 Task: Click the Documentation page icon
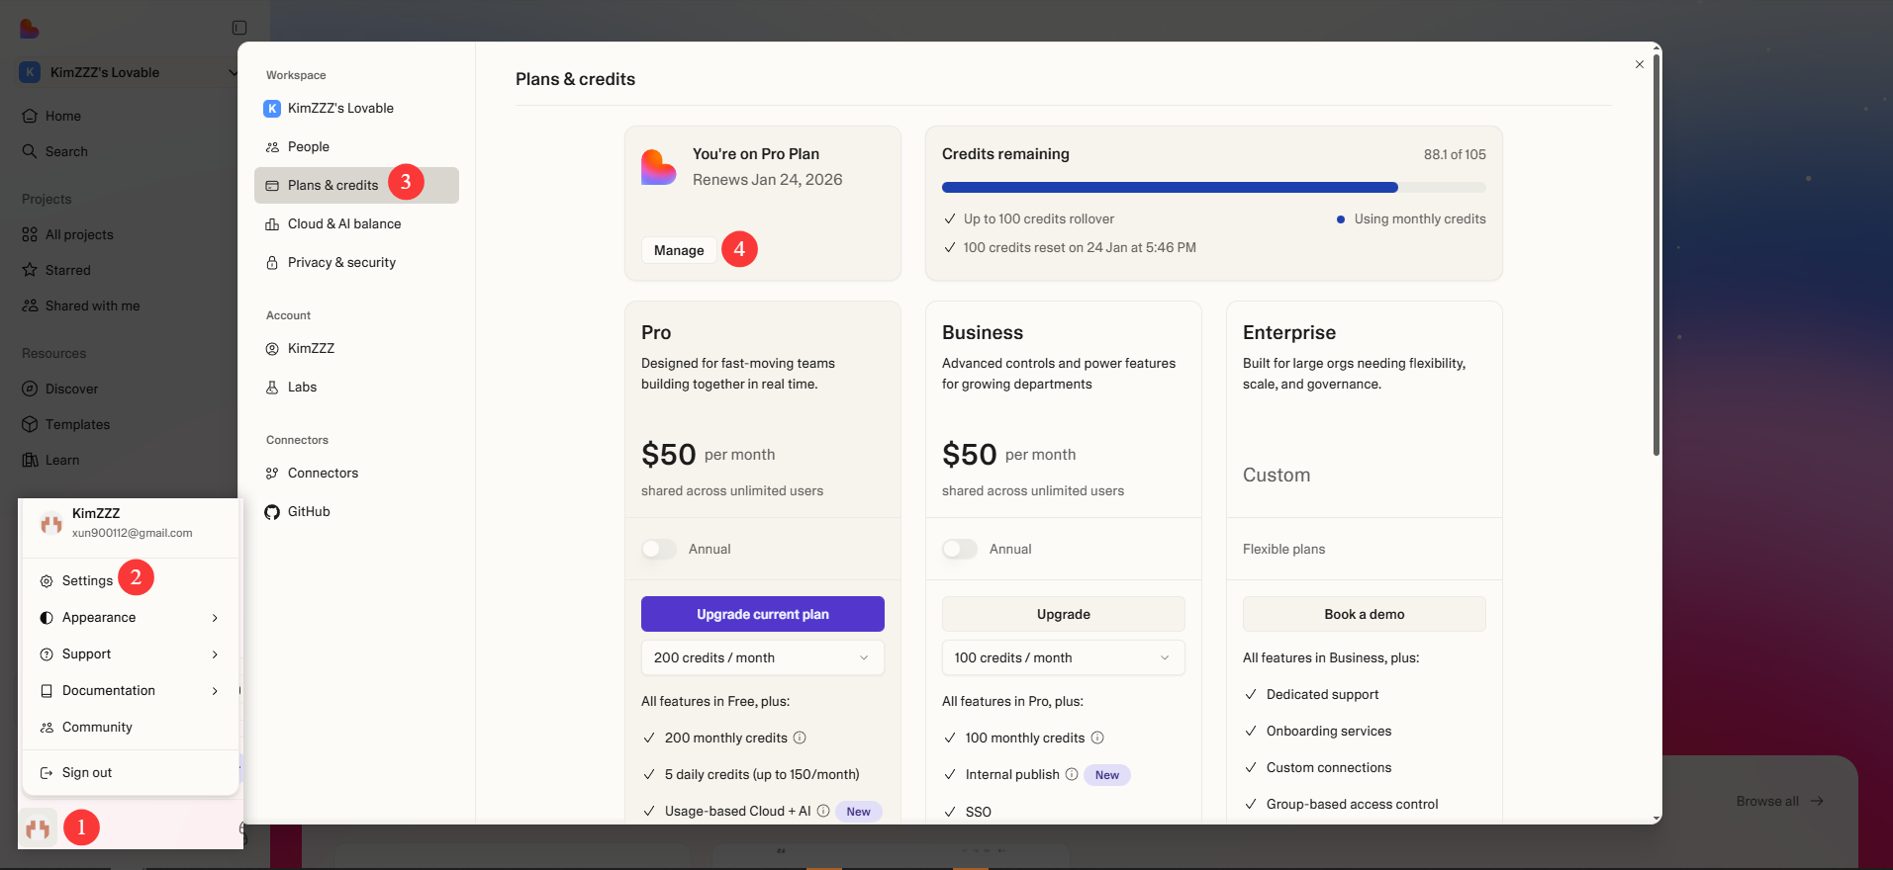pyautogui.click(x=47, y=690)
